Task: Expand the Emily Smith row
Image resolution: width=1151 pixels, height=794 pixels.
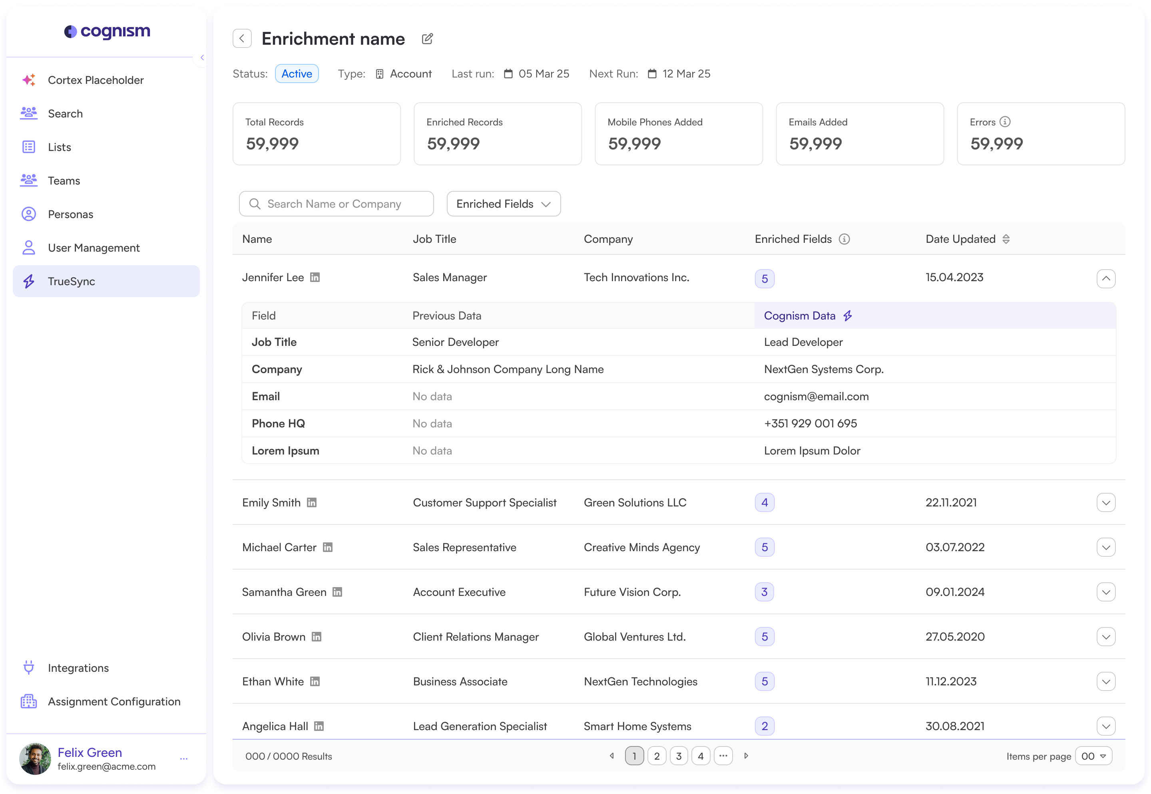Action: click(x=1106, y=502)
